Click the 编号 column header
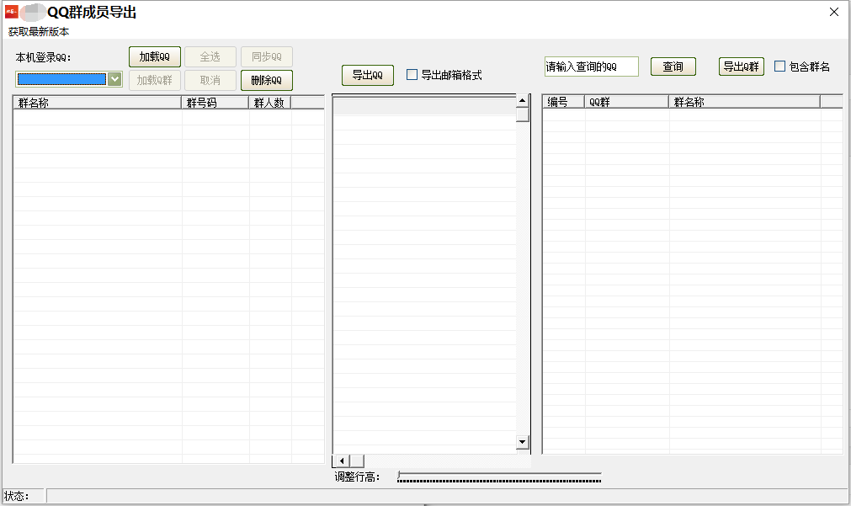 pyautogui.click(x=563, y=102)
